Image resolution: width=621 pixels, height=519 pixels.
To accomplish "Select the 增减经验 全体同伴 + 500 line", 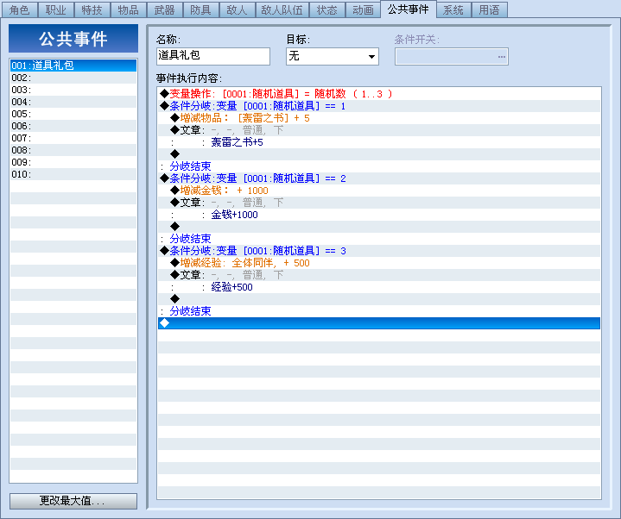I will pos(379,263).
